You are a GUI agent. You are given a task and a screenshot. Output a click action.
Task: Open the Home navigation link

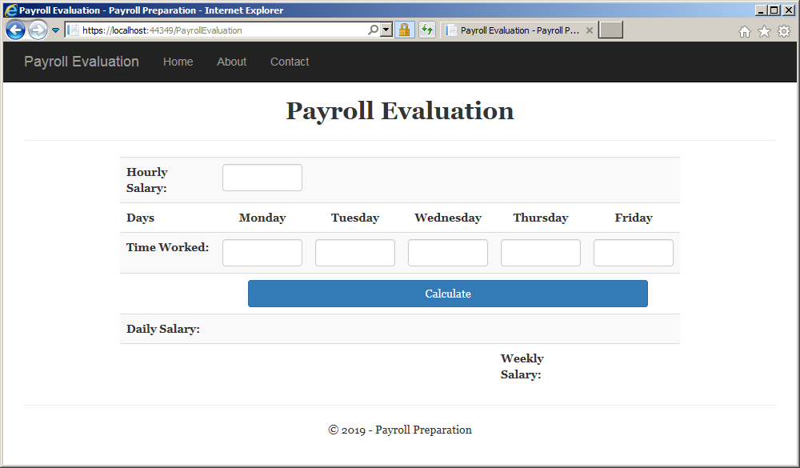(x=178, y=62)
